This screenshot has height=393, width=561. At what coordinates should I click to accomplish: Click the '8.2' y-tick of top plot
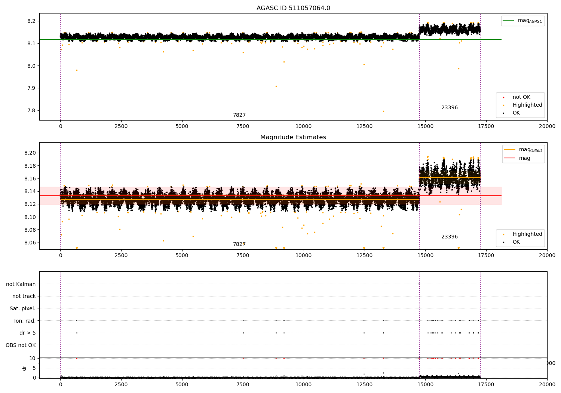[31, 21]
